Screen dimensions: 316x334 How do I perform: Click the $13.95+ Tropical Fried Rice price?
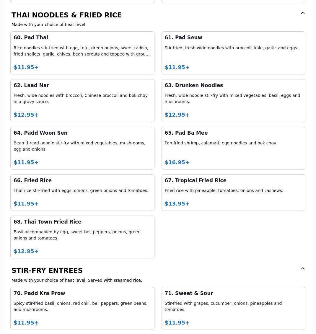(x=177, y=204)
